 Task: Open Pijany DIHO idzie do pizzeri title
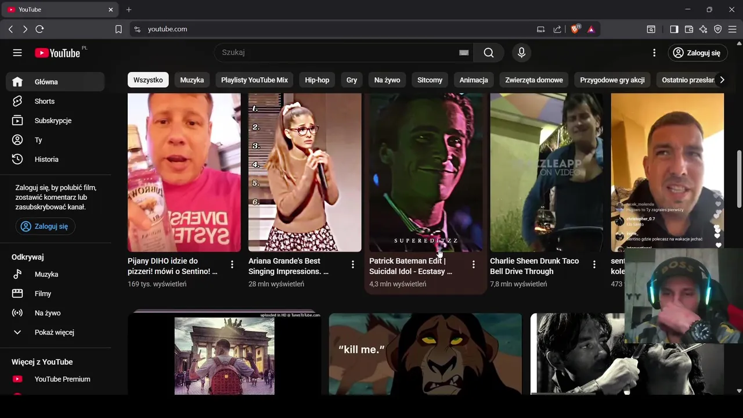[x=172, y=266]
